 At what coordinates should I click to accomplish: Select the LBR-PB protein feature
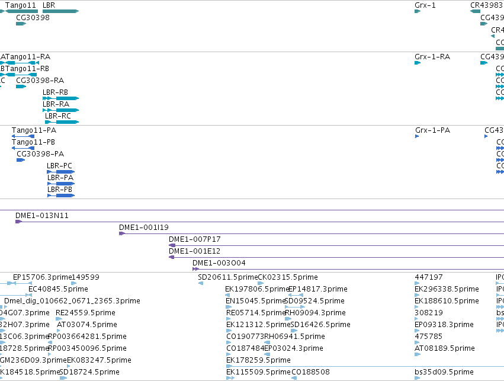pos(61,196)
